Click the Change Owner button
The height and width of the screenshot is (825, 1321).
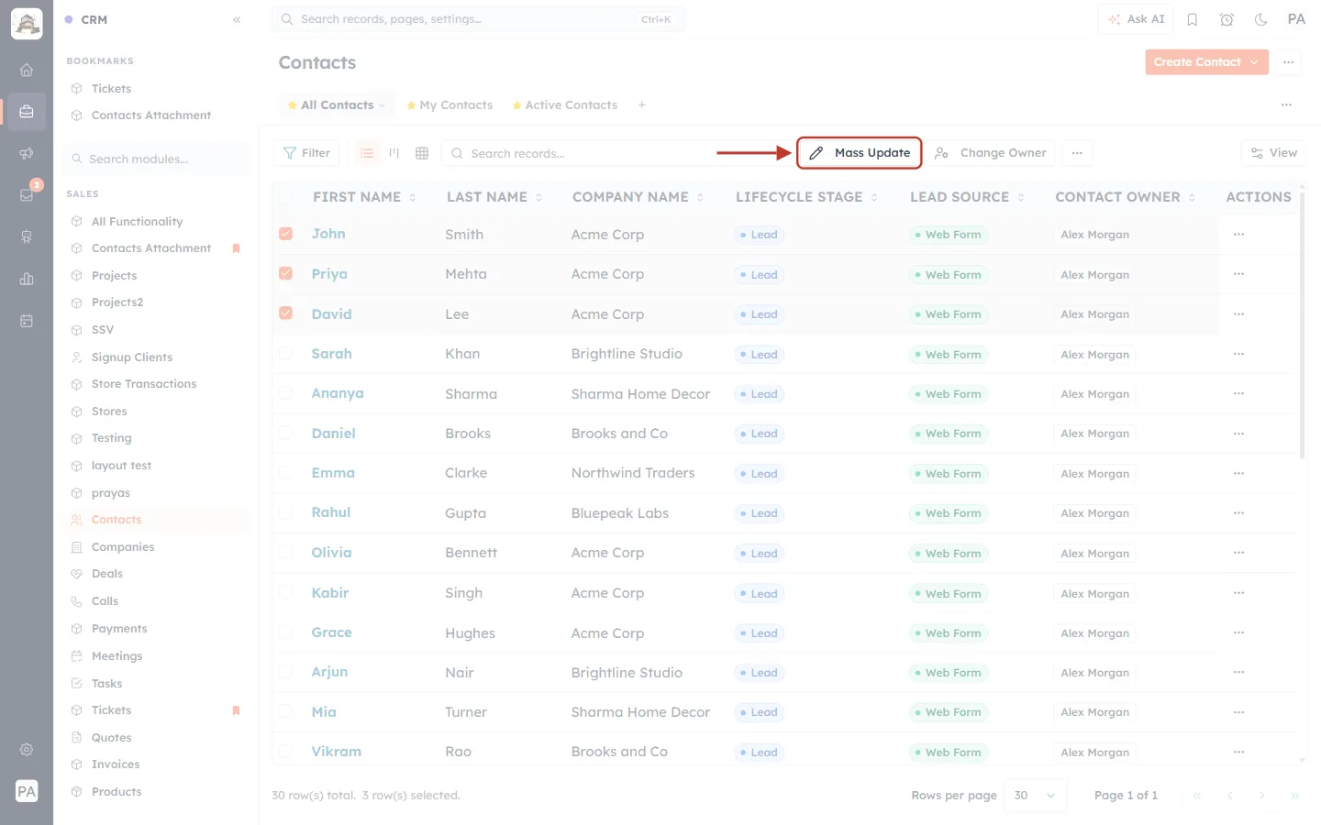click(x=991, y=153)
